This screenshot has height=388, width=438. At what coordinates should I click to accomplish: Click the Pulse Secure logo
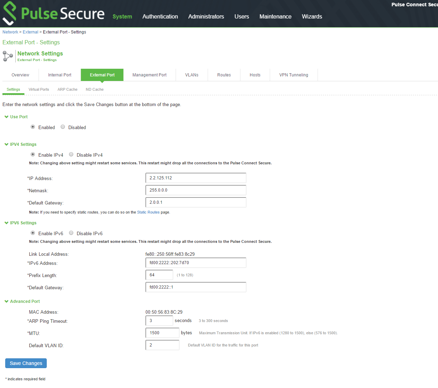coord(53,14)
